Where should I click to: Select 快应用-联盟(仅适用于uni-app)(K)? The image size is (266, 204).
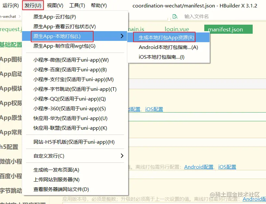coord(75,128)
